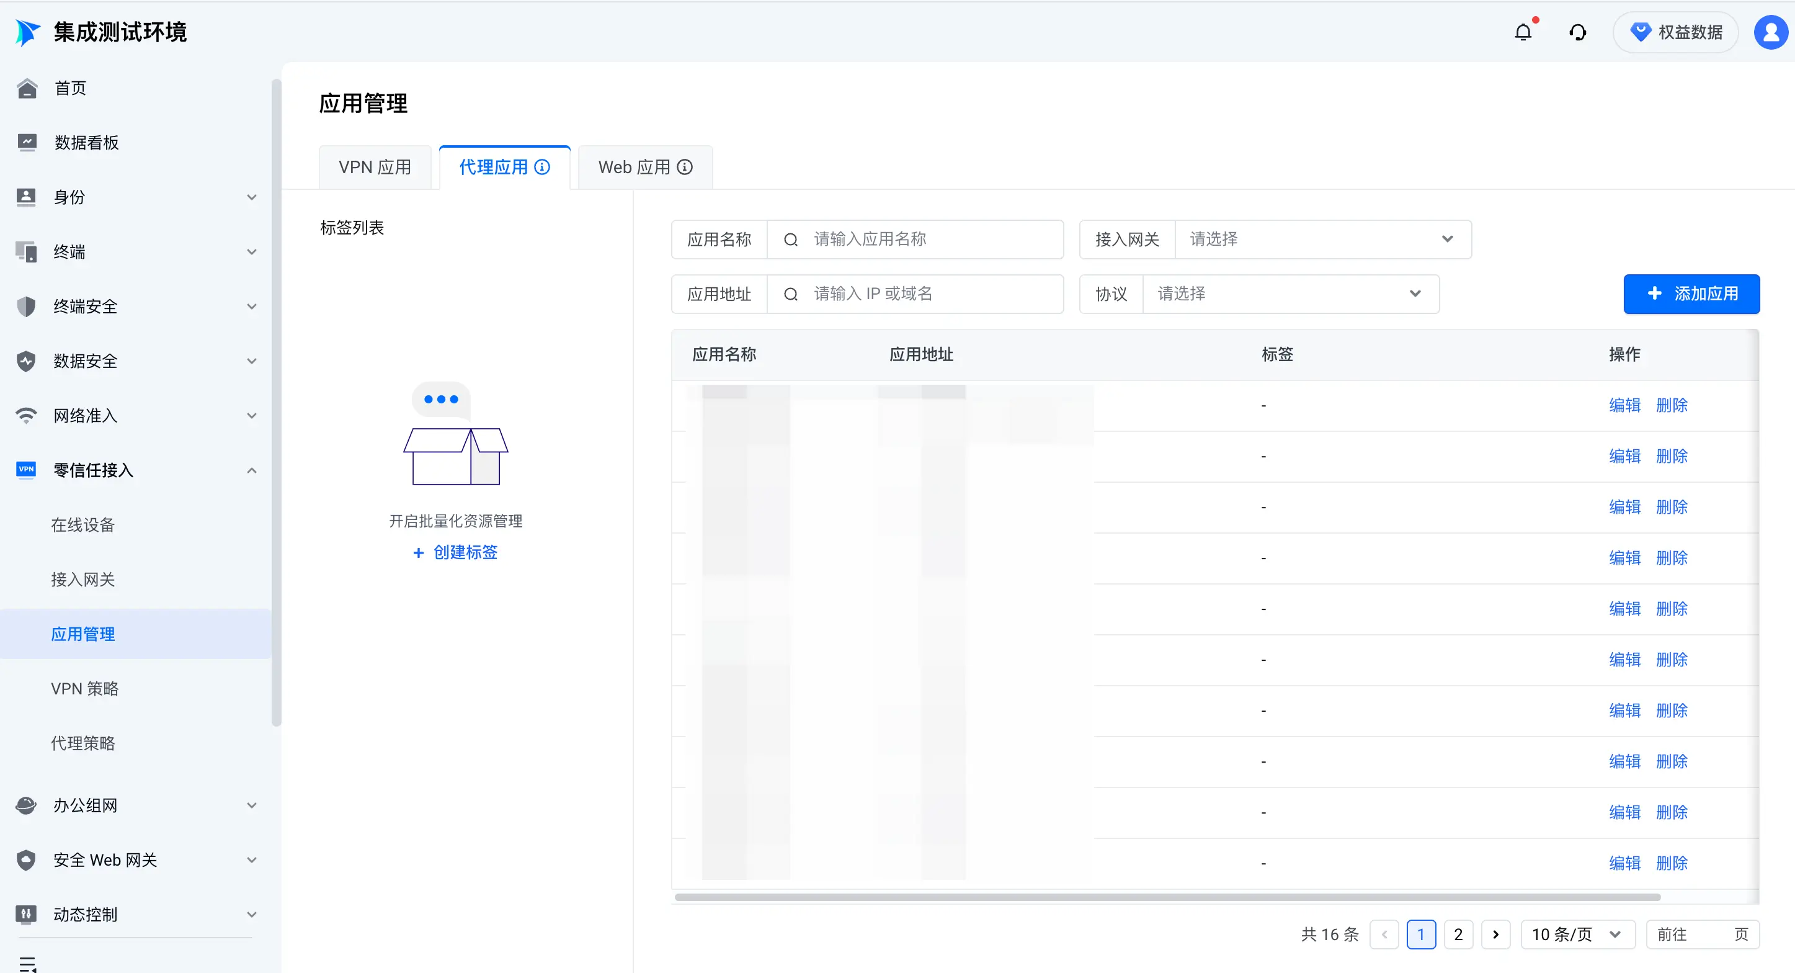Click the 动态控制 icon

(x=27, y=914)
